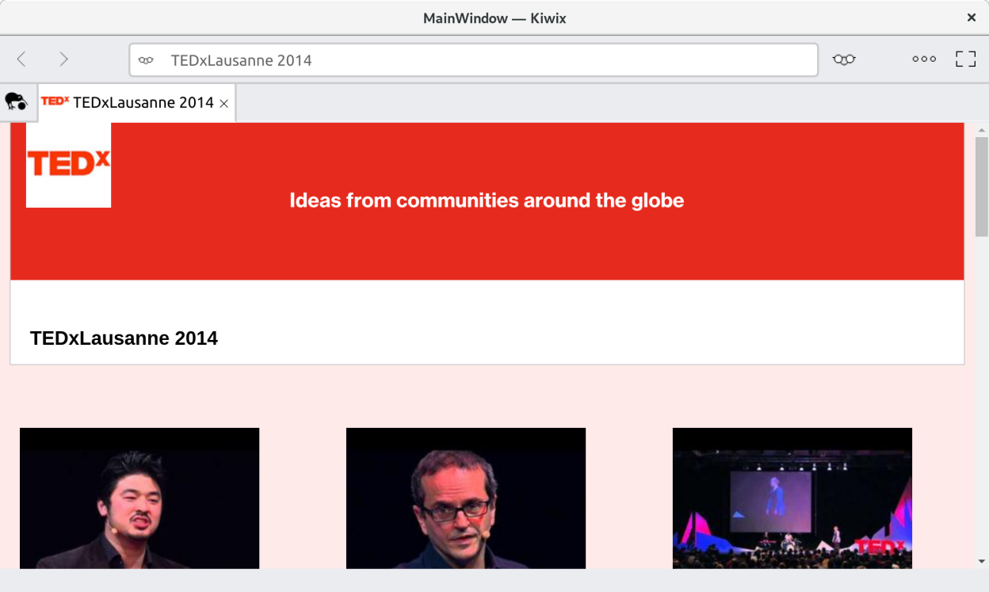Toggle the reading list glasses icon
Image resolution: width=989 pixels, height=592 pixels.
(x=844, y=59)
